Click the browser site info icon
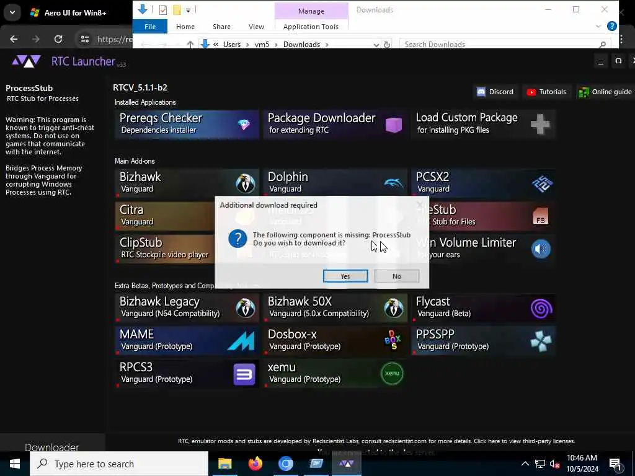 pos(84,39)
